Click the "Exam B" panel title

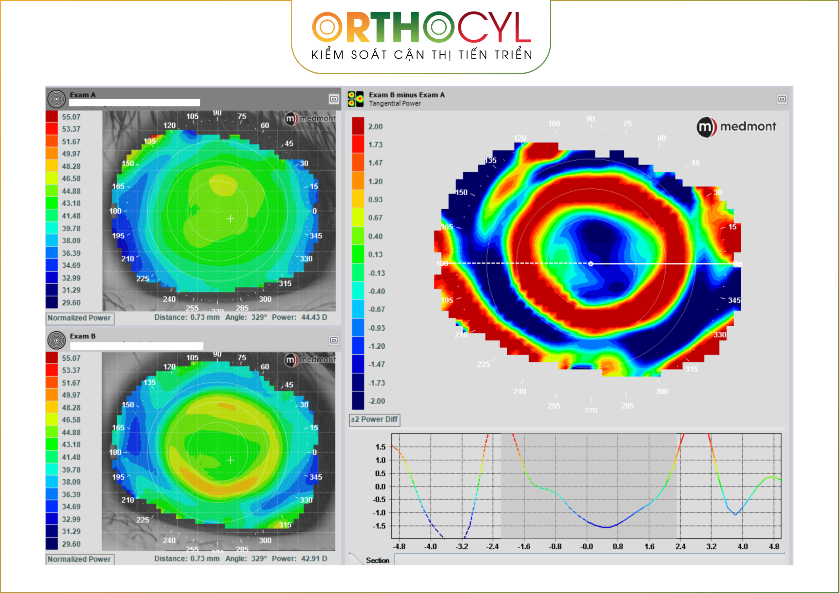coord(83,336)
